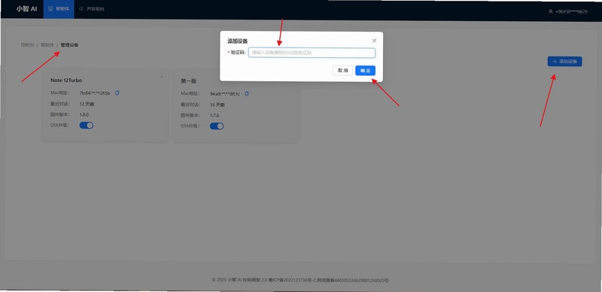Screen dimensions: 602x292
Task: Open the user account menu
Action: click(568, 11)
